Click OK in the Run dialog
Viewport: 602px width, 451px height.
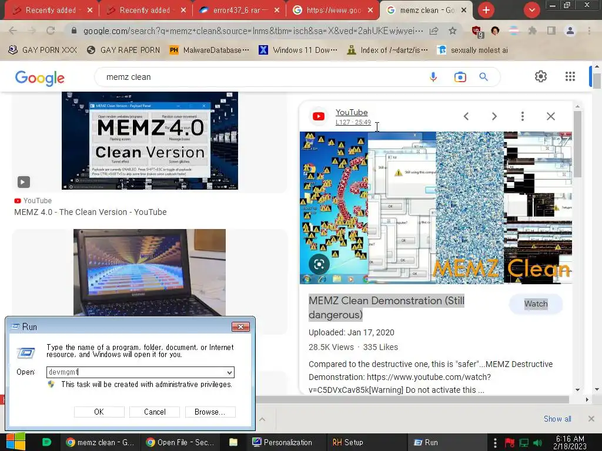pyautogui.click(x=99, y=412)
